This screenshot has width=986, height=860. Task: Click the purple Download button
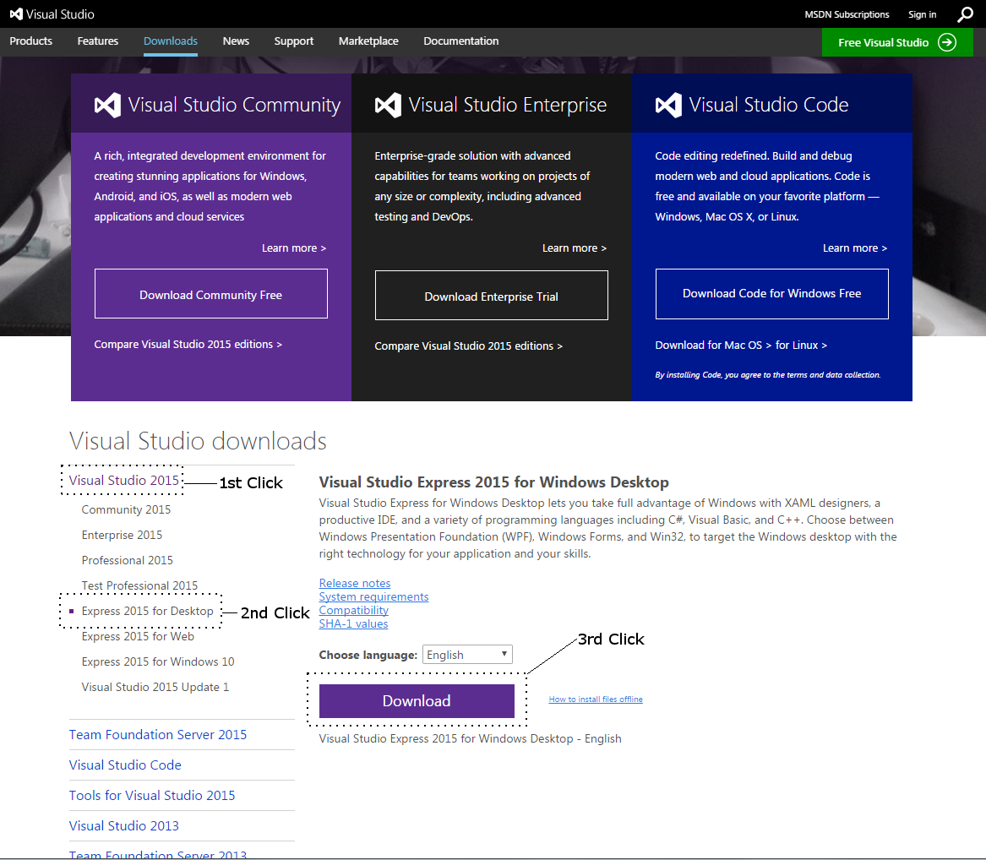pyautogui.click(x=417, y=701)
